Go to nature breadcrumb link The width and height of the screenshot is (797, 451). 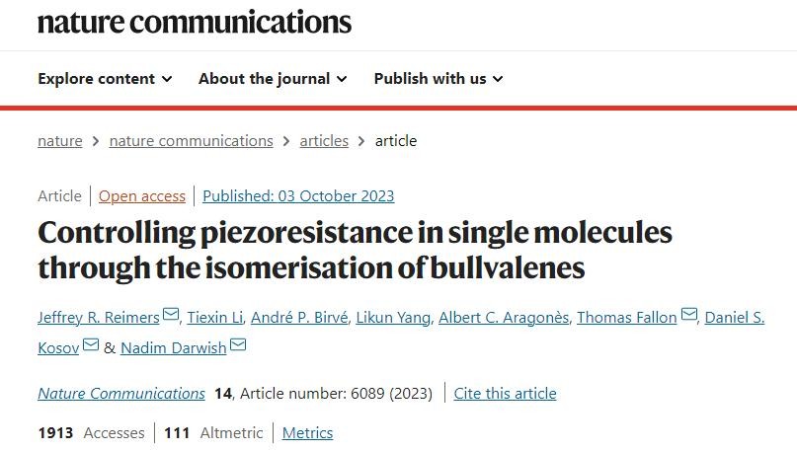click(x=60, y=140)
